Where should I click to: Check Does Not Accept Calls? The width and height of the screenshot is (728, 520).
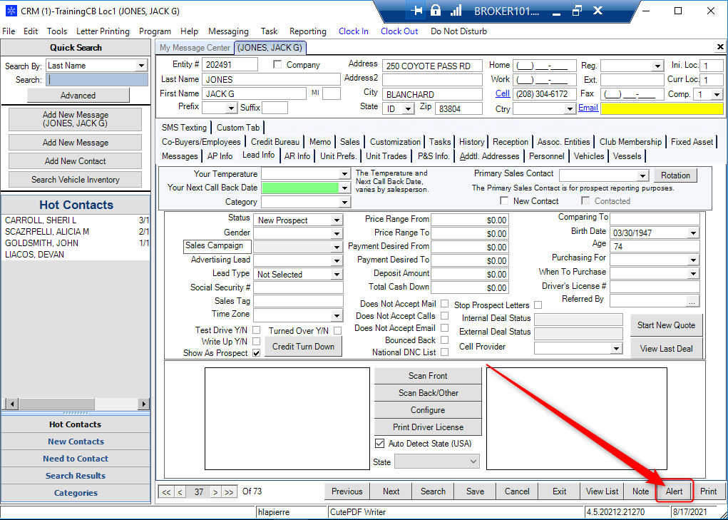[444, 316]
